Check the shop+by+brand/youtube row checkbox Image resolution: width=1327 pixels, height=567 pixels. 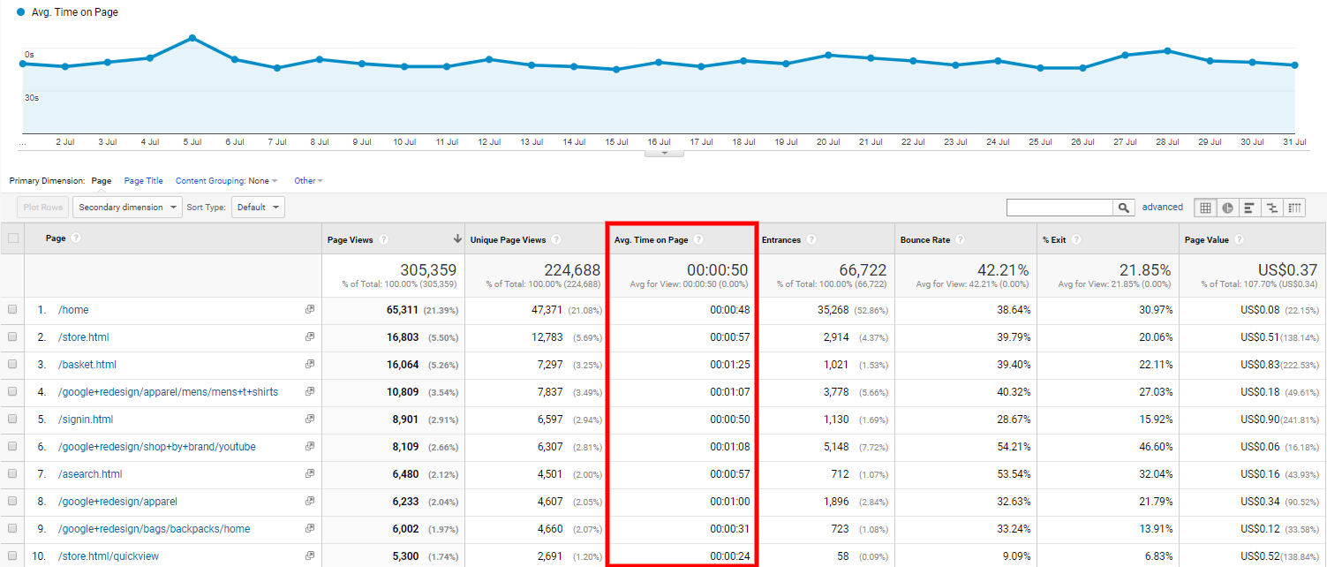point(12,447)
